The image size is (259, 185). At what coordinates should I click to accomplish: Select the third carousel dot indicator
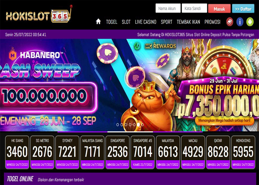pos(126,125)
